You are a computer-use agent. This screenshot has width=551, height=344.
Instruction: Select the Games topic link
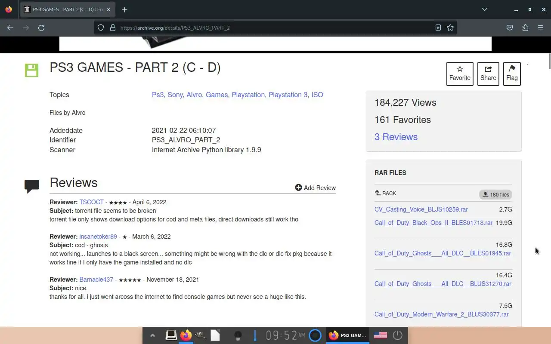pyautogui.click(x=217, y=95)
